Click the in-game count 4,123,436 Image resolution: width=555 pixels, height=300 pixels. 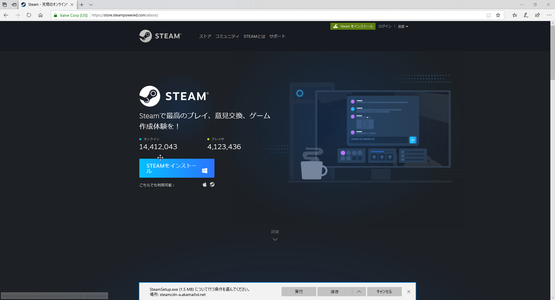tap(224, 147)
